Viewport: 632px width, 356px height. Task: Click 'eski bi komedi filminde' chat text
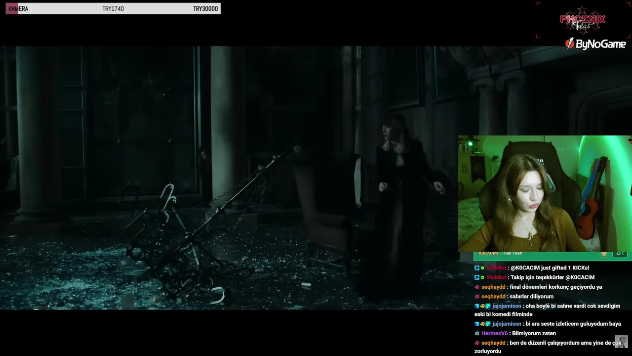click(x=503, y=314)
